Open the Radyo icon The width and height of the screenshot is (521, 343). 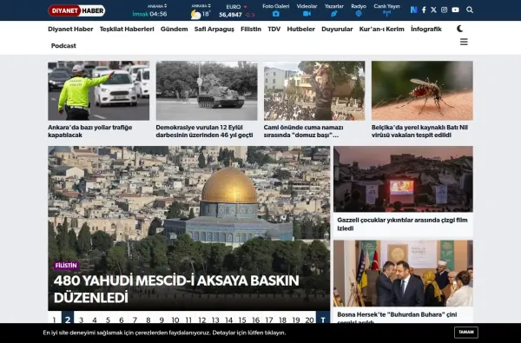click(359, 14)
